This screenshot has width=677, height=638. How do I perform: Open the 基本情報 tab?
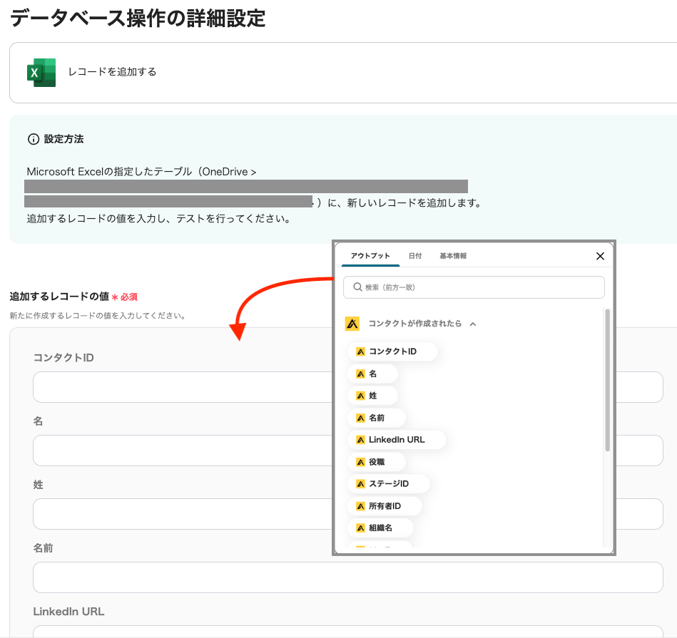[x=453, y=256]
